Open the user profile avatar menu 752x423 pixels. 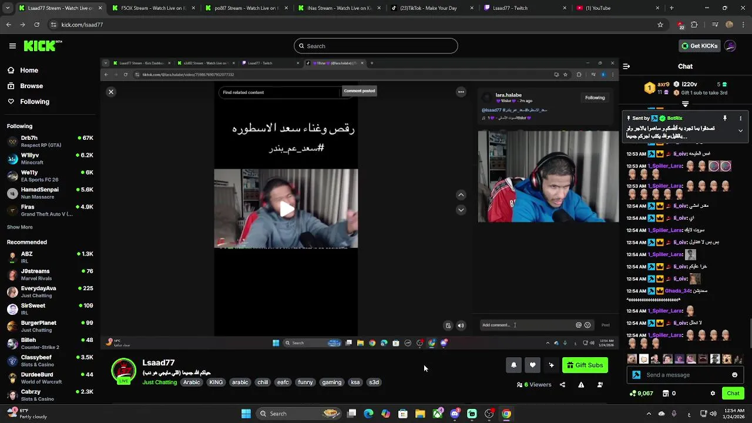pos(730,46)
